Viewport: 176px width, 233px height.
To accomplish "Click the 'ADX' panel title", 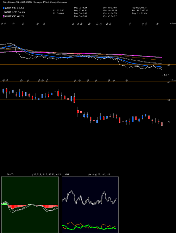I will 67,174.
